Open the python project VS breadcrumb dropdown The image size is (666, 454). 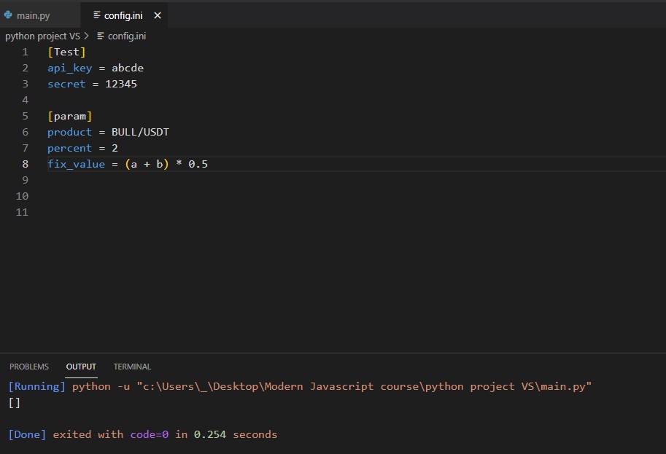[42, 36]
